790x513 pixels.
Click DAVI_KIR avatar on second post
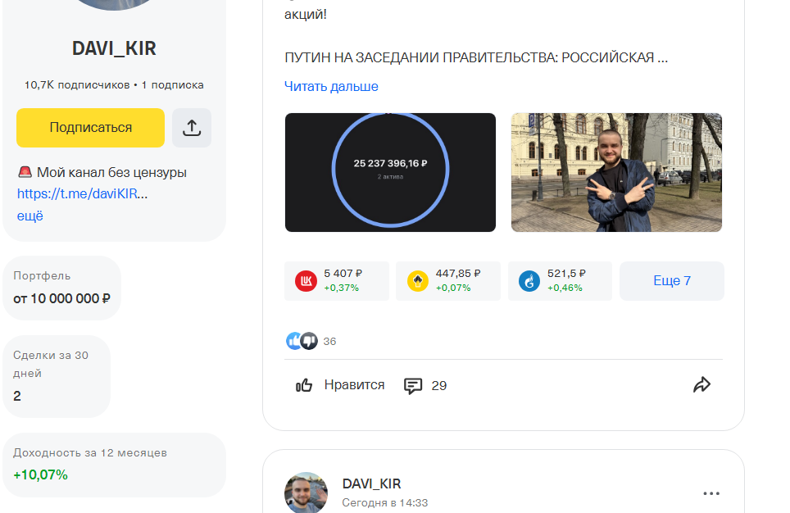tap(306, 493)
